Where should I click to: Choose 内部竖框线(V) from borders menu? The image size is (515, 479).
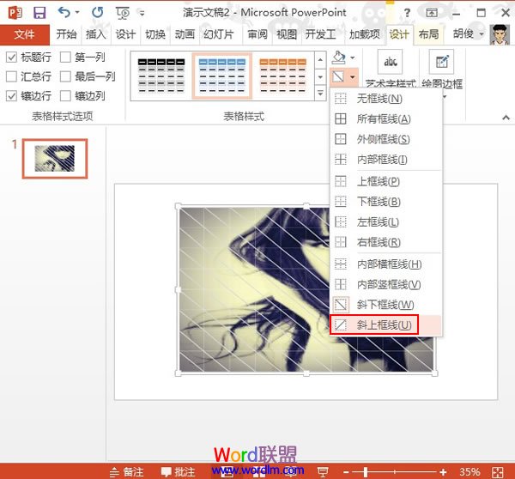click(386, 284)
